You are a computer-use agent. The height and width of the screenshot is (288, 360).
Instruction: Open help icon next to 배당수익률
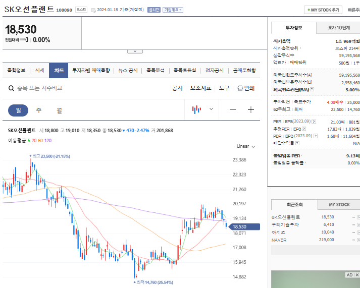pyautogui.click(x=297, y=143)
